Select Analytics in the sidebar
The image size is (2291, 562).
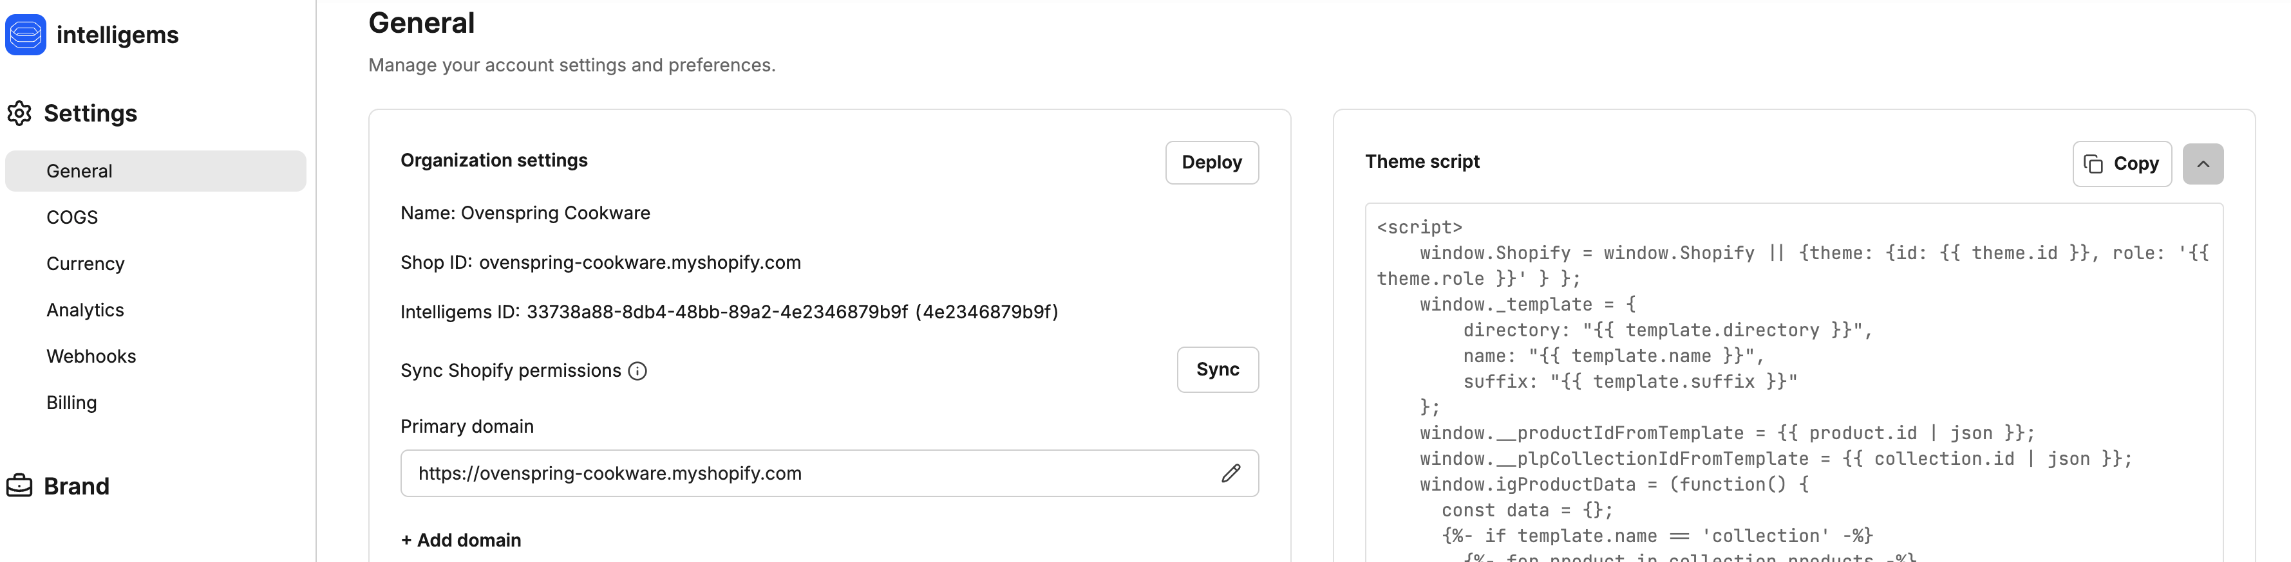86,310
